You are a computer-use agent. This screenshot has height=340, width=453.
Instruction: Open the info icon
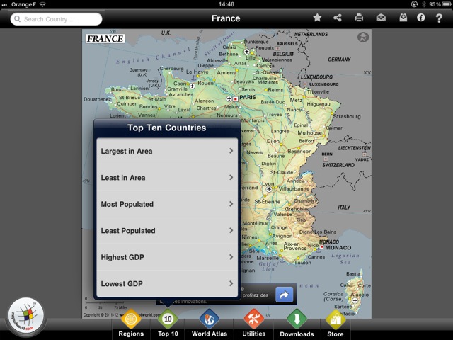[x=421, y=18]
